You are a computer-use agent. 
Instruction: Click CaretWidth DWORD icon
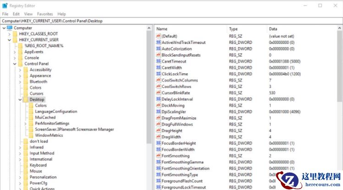click(x=158, y=68)
